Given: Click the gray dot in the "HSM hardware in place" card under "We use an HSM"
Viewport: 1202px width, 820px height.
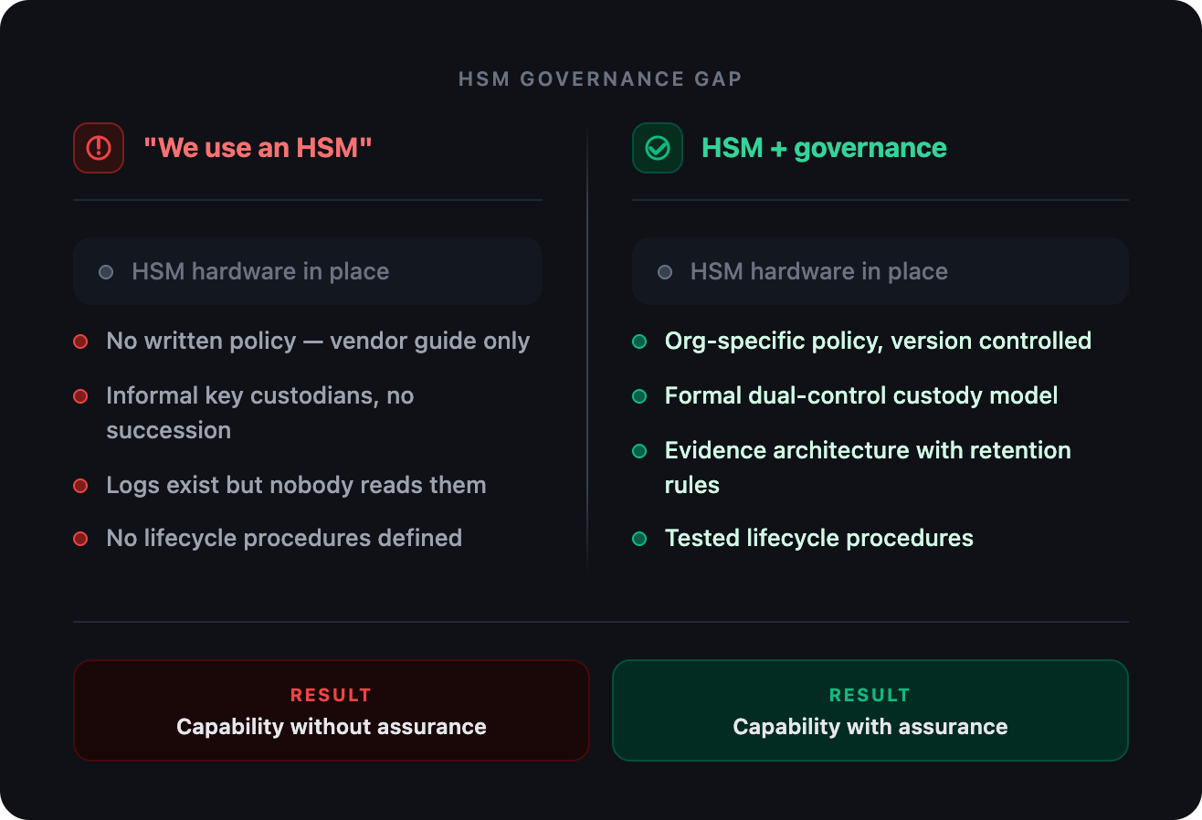Looking at the screenshot, I should coord(106,272).
